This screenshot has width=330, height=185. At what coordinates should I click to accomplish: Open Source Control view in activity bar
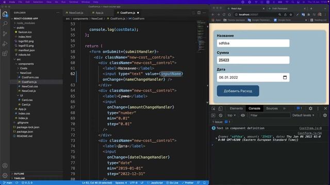[x=5, y=33]
